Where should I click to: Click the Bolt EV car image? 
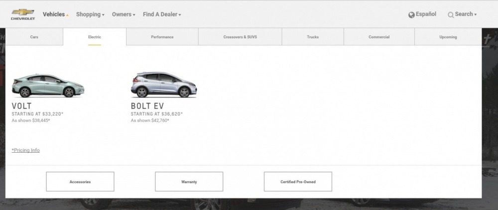(x=164, y=85)
